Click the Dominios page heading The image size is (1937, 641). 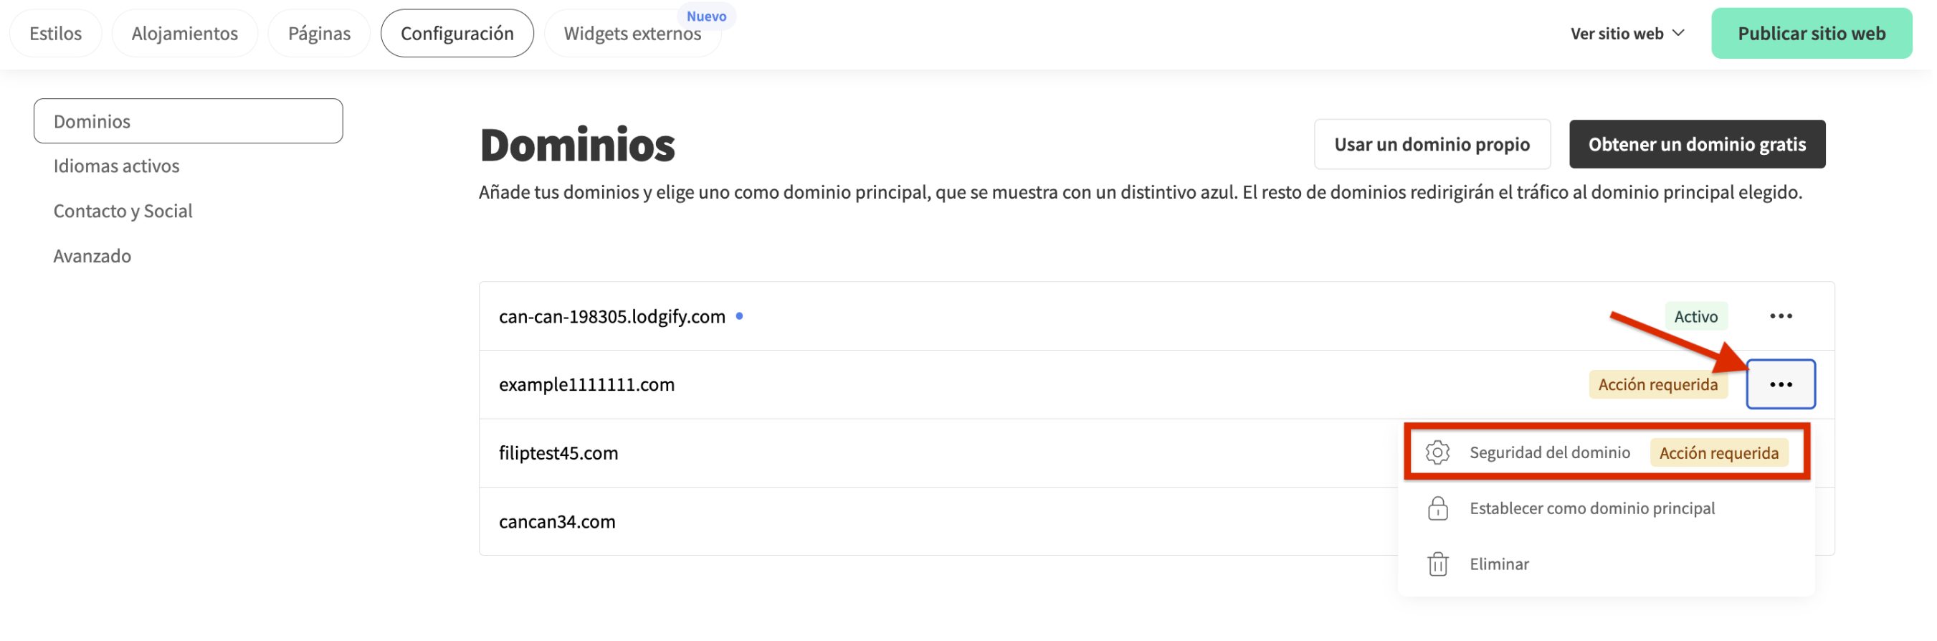click(578, 144)
